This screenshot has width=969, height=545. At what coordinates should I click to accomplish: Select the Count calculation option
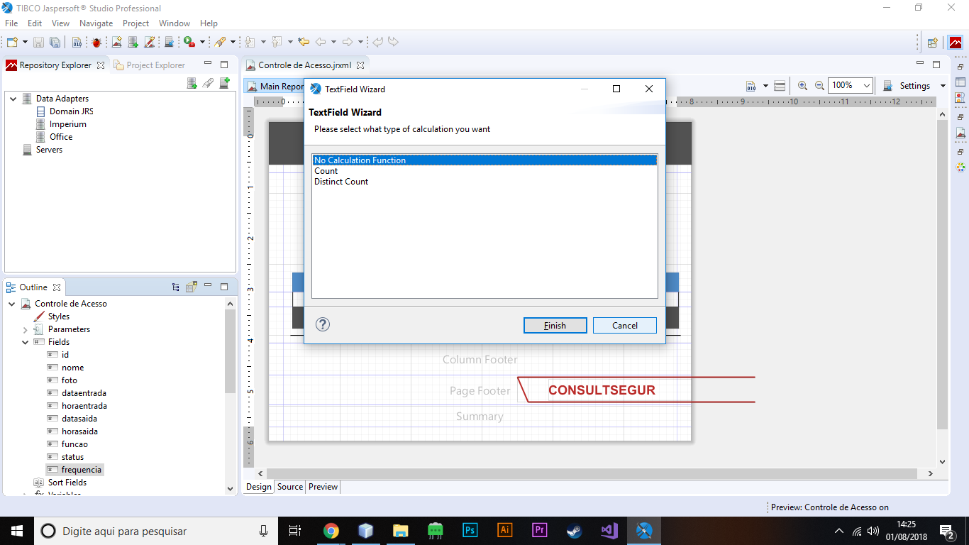326,171
